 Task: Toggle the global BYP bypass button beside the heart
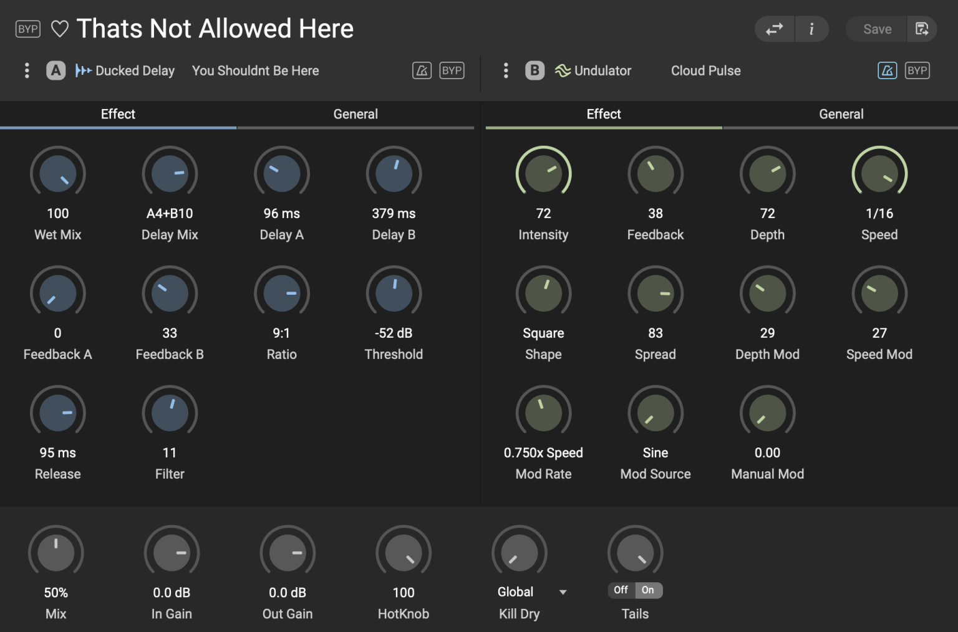coord(28,29)
